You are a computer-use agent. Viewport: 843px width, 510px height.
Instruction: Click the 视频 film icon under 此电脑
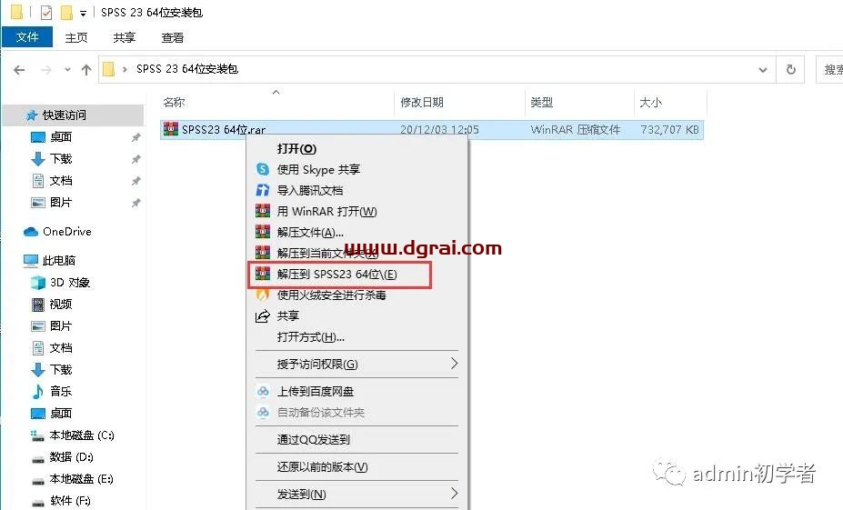click(38, 305)
